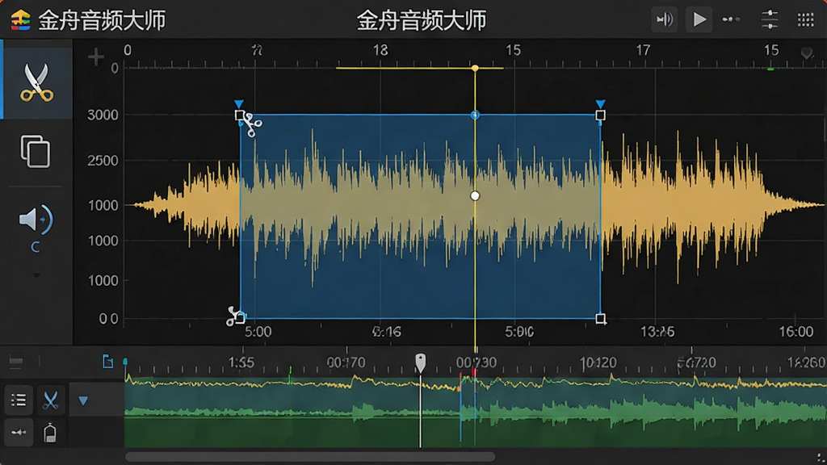This screenshot has height=465, width=827.
Task: Select the scissors cut tool in sidebar
Action: (36, 83)
